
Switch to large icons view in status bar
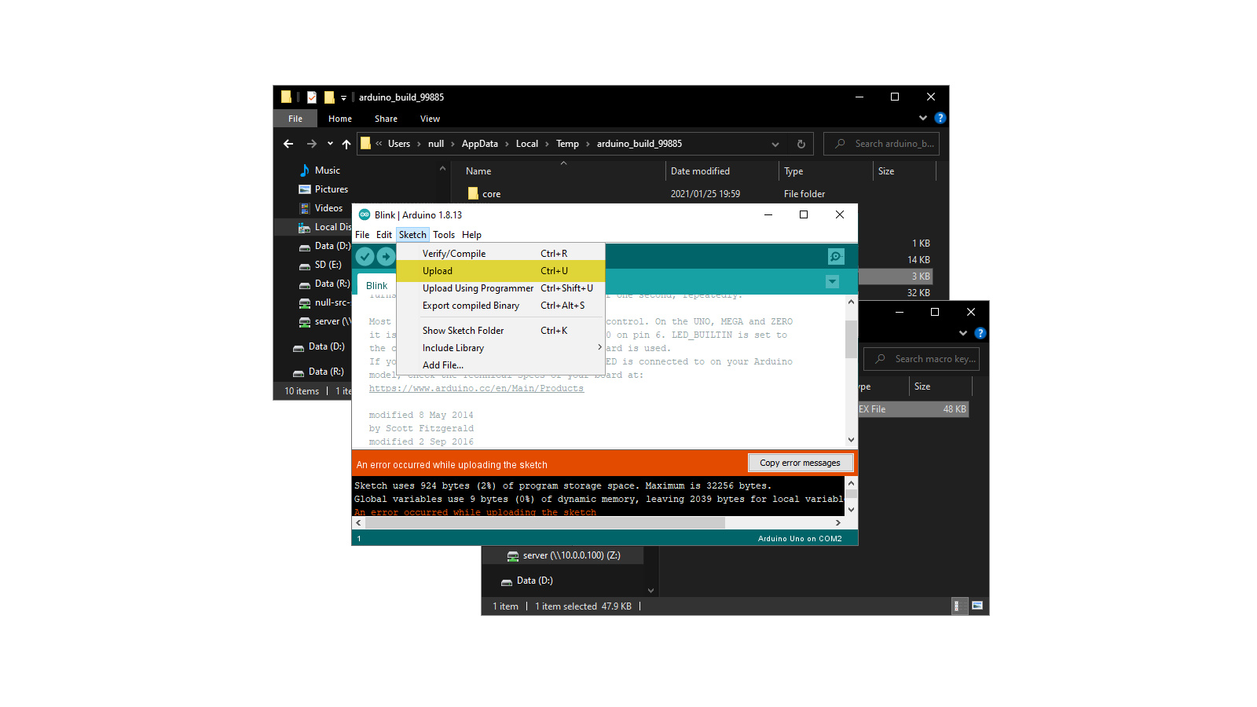pyautogui.click(x=977, y=606)
